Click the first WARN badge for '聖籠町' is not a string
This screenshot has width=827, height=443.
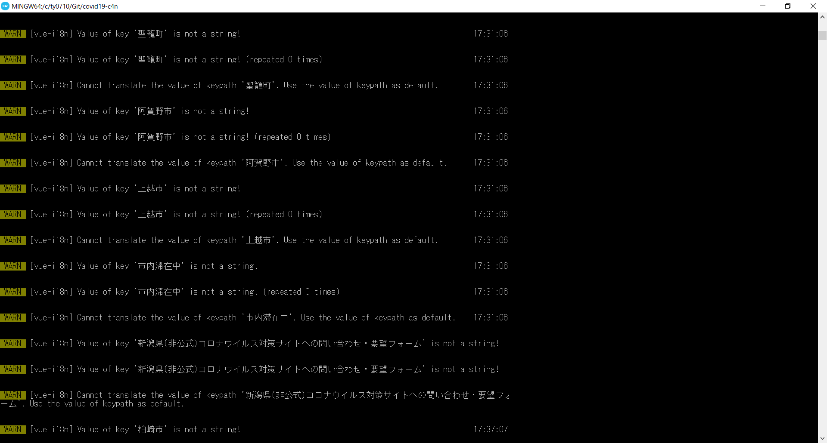point(13,34)
